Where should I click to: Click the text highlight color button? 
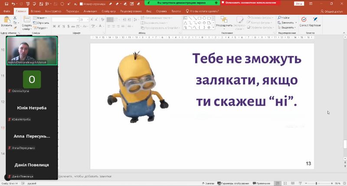[93, 26]
